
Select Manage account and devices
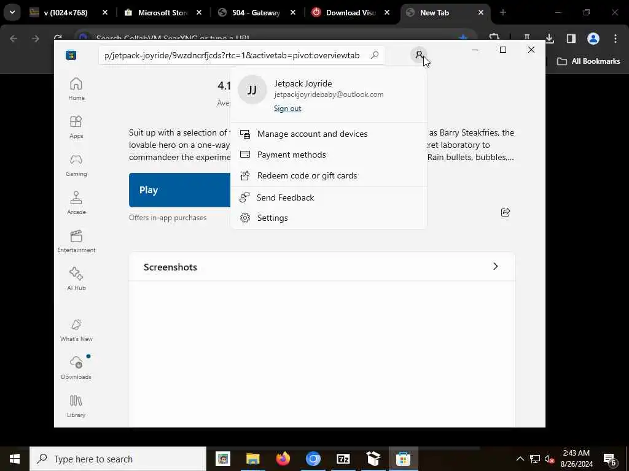coord(329,134)
